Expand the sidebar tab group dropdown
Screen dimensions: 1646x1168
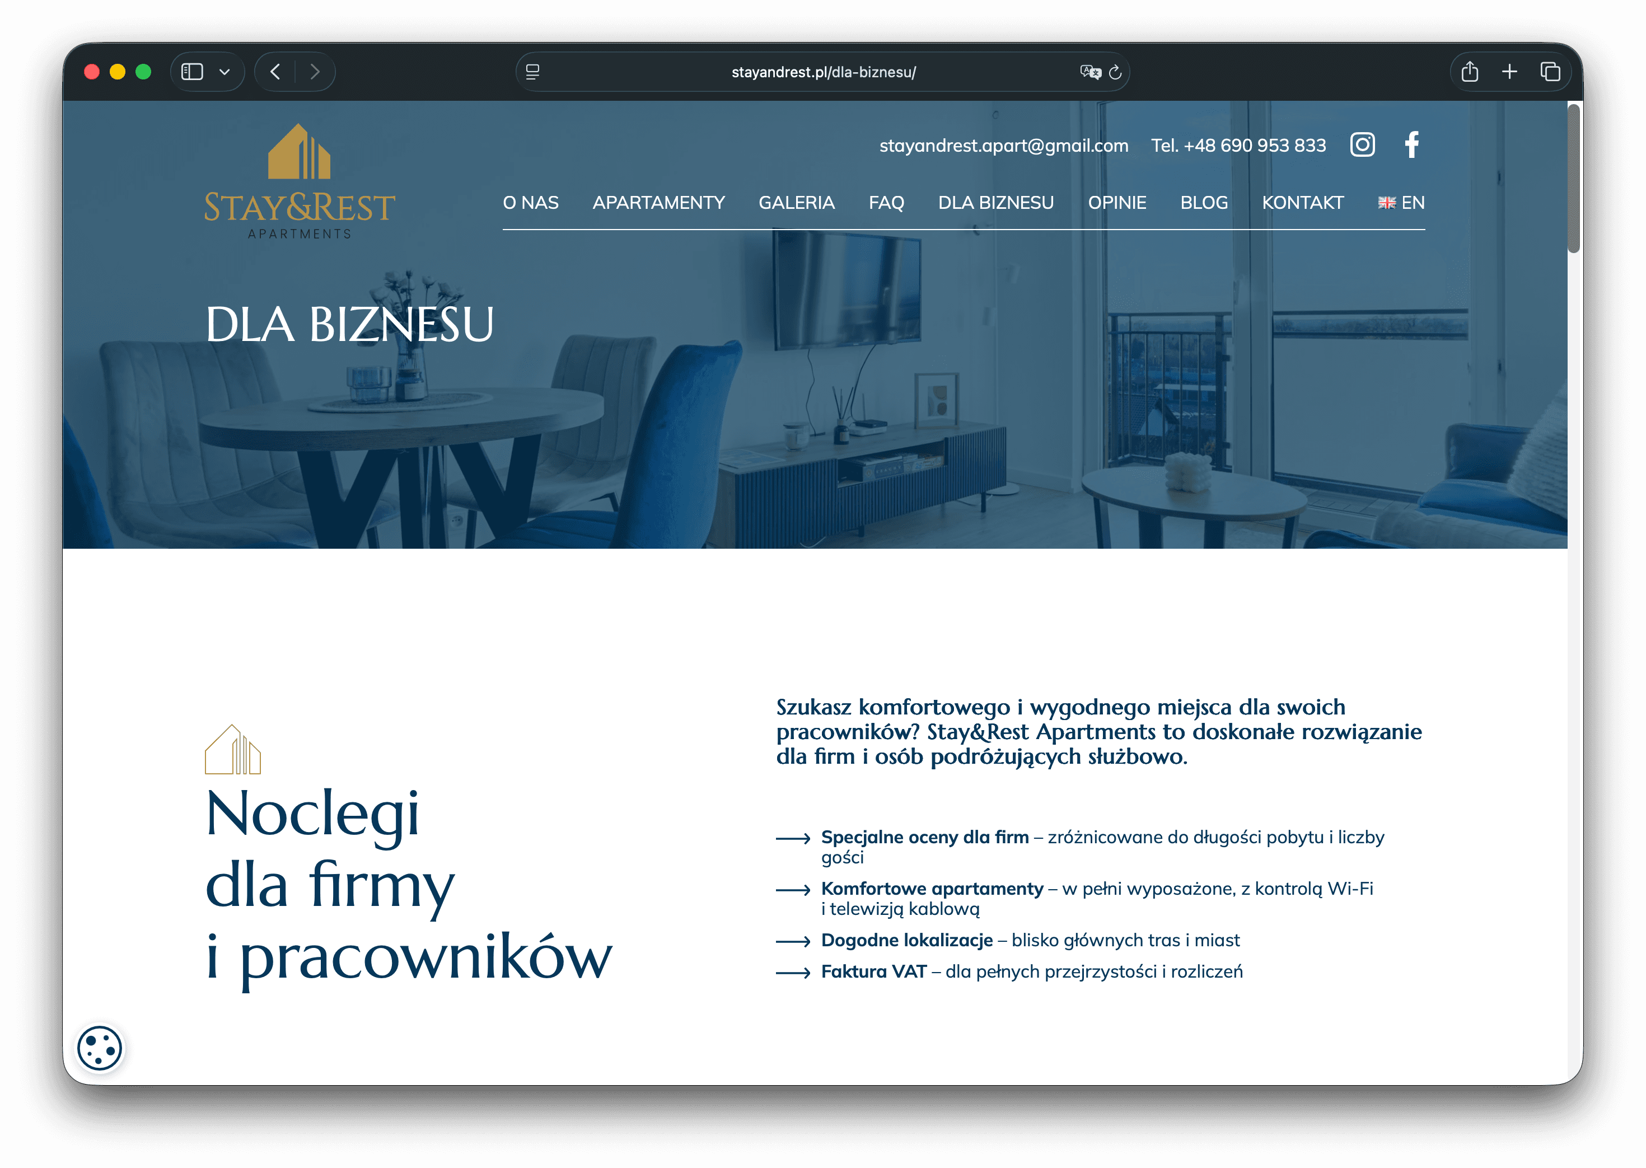[225, 72]
